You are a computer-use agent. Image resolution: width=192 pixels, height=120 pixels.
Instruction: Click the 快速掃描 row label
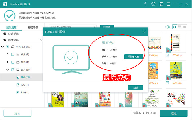click(x=14, y=34)
